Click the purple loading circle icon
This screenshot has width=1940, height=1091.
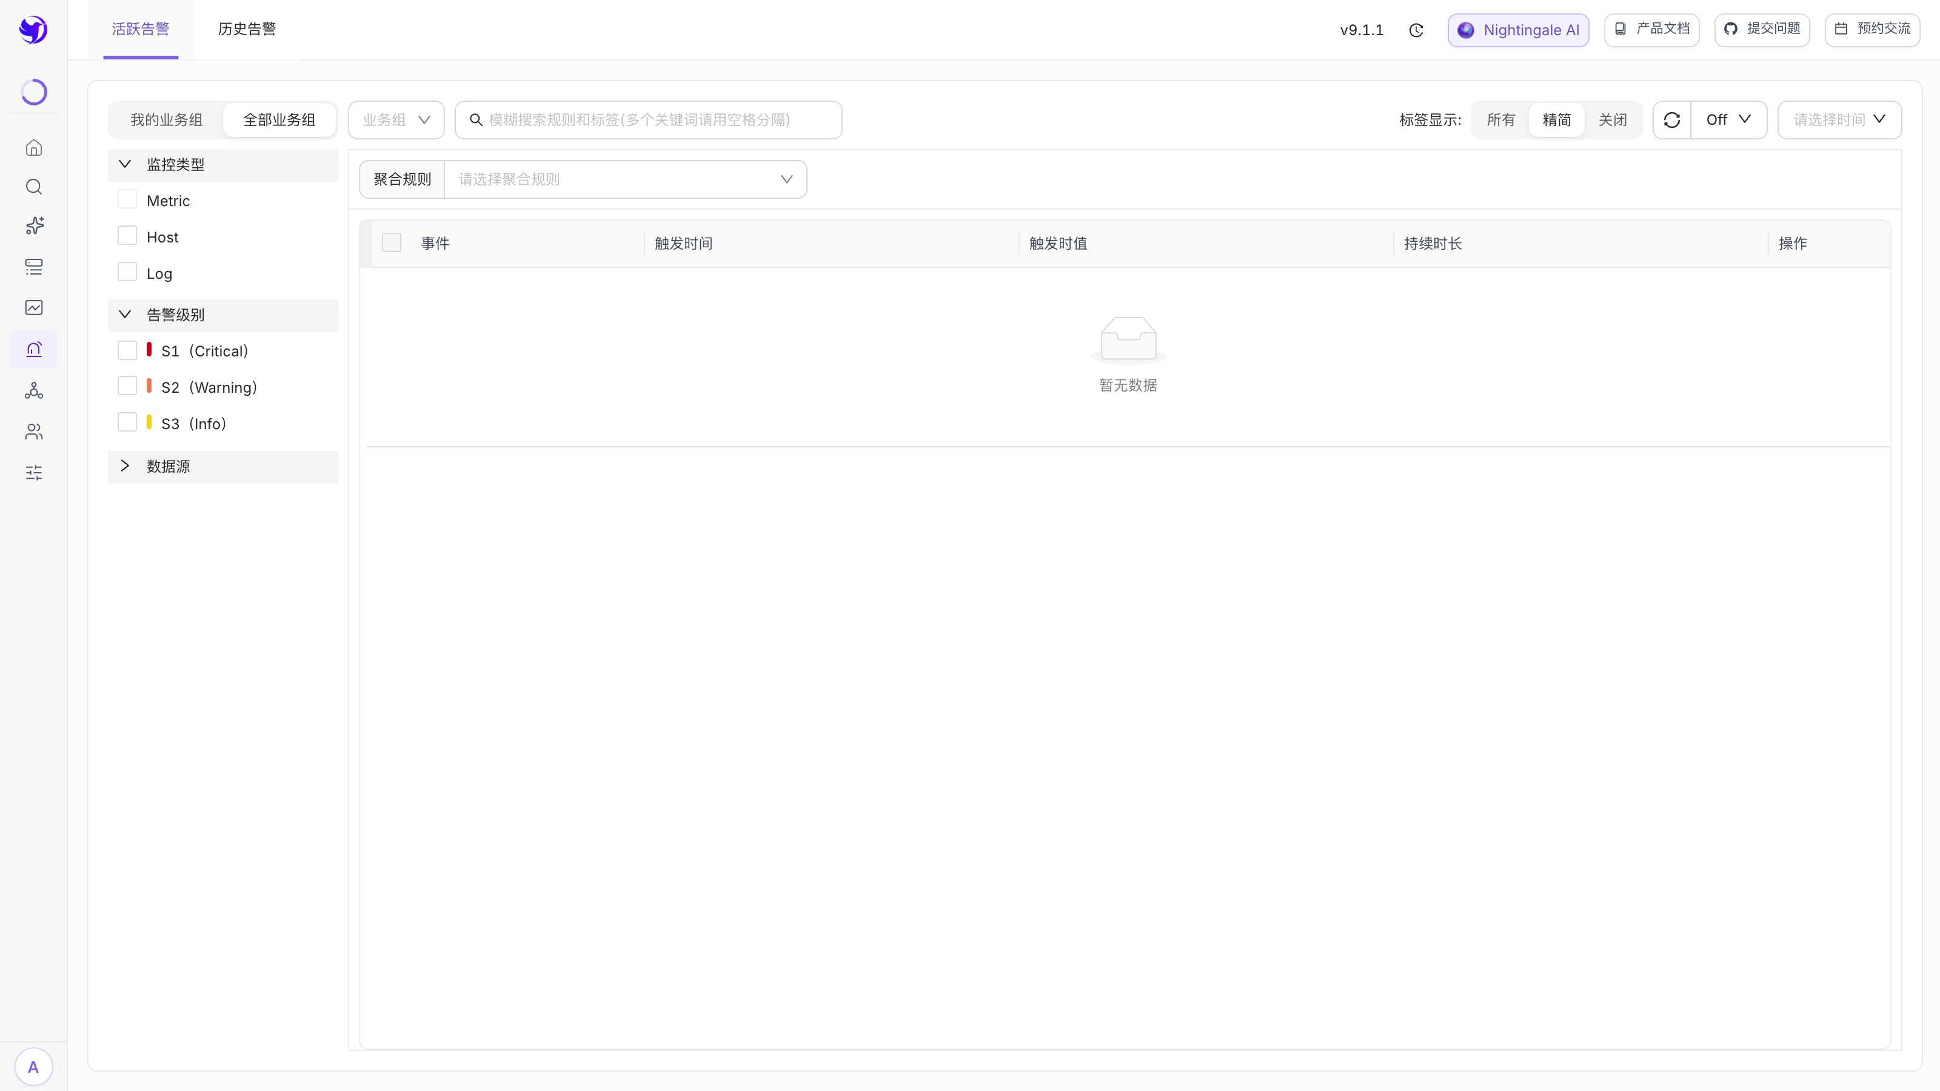(34, 92)
